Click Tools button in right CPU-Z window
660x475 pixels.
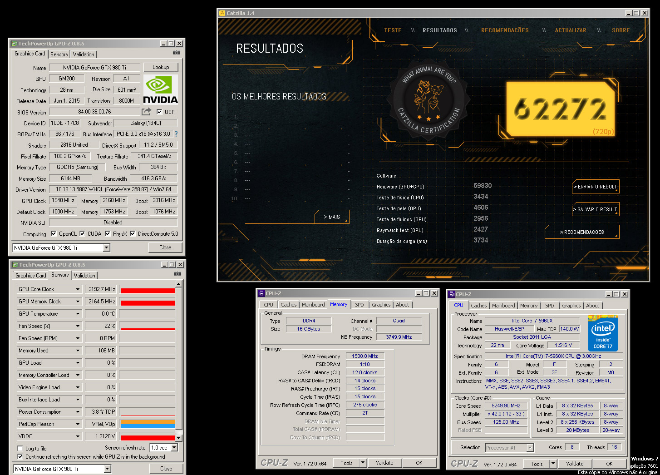click(x=537, y=464)
